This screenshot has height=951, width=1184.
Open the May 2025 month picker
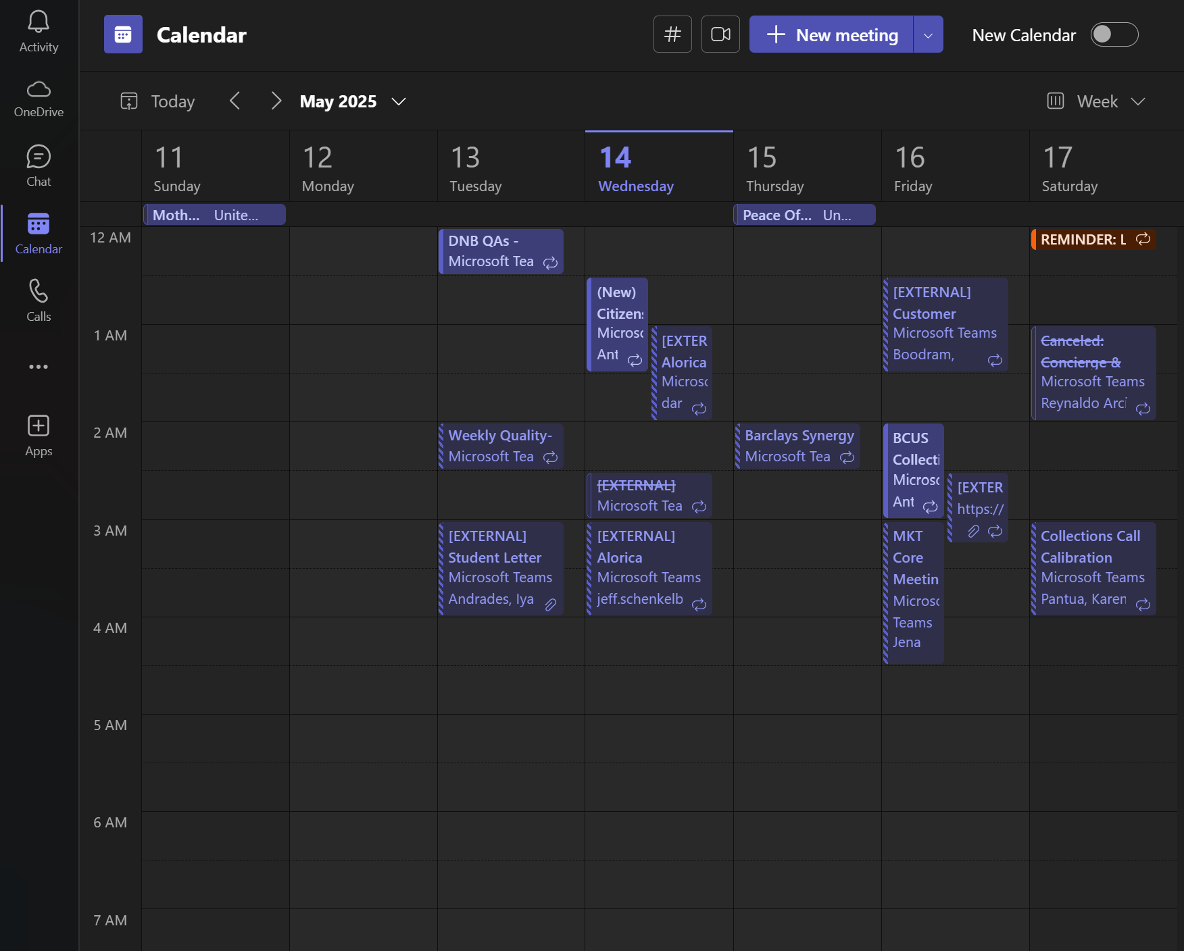(x=352, y=101)
